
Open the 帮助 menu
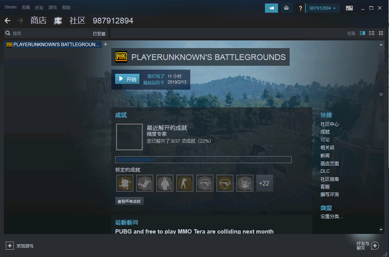(x=66, y=7)
